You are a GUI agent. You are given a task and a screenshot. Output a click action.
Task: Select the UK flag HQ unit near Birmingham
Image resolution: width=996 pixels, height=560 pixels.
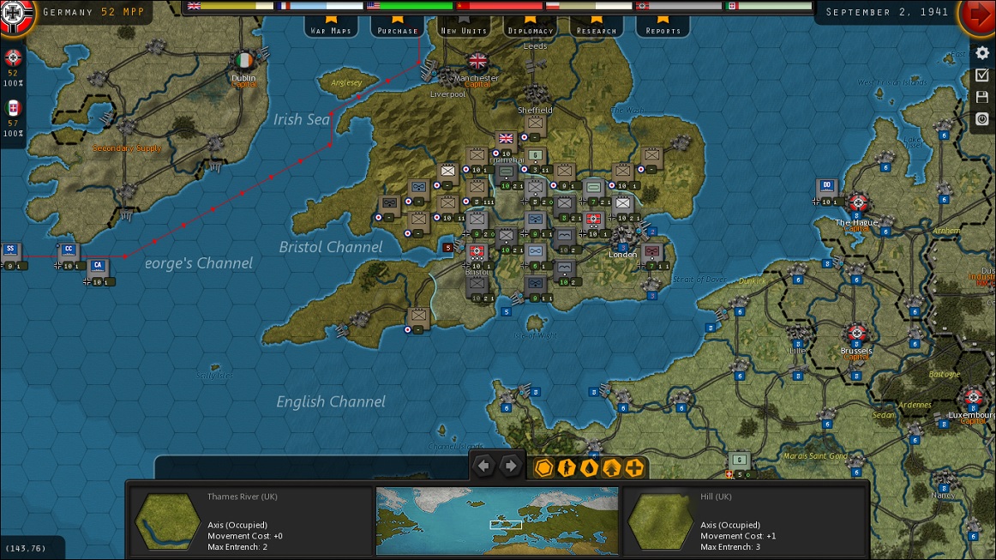506,141
